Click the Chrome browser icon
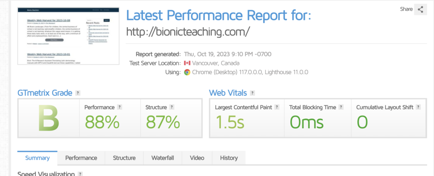 pos(187,72)
